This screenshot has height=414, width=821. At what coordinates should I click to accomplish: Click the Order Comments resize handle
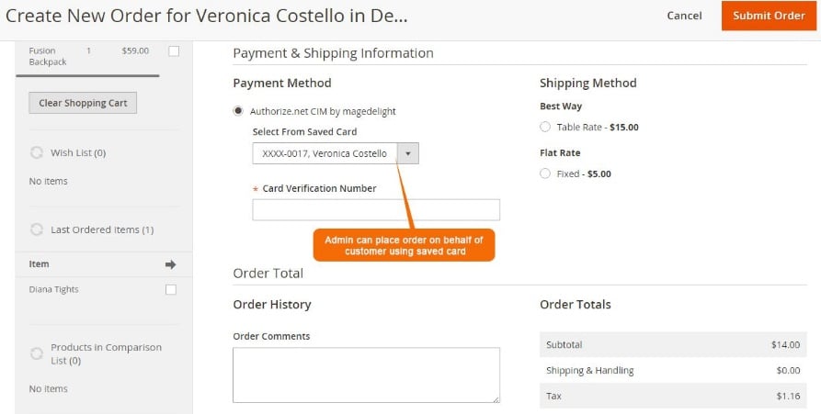(496, 398)
